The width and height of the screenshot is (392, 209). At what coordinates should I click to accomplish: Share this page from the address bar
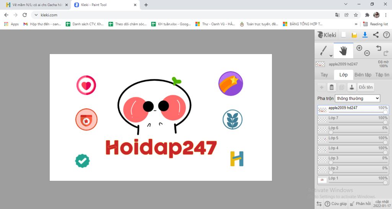click(x=346, y=15)
